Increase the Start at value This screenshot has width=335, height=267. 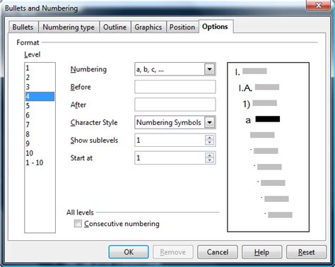[209, 155]
